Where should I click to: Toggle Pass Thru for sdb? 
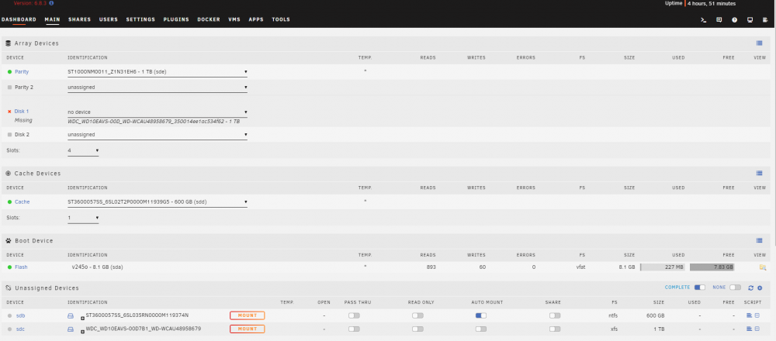tap(354, 315)
